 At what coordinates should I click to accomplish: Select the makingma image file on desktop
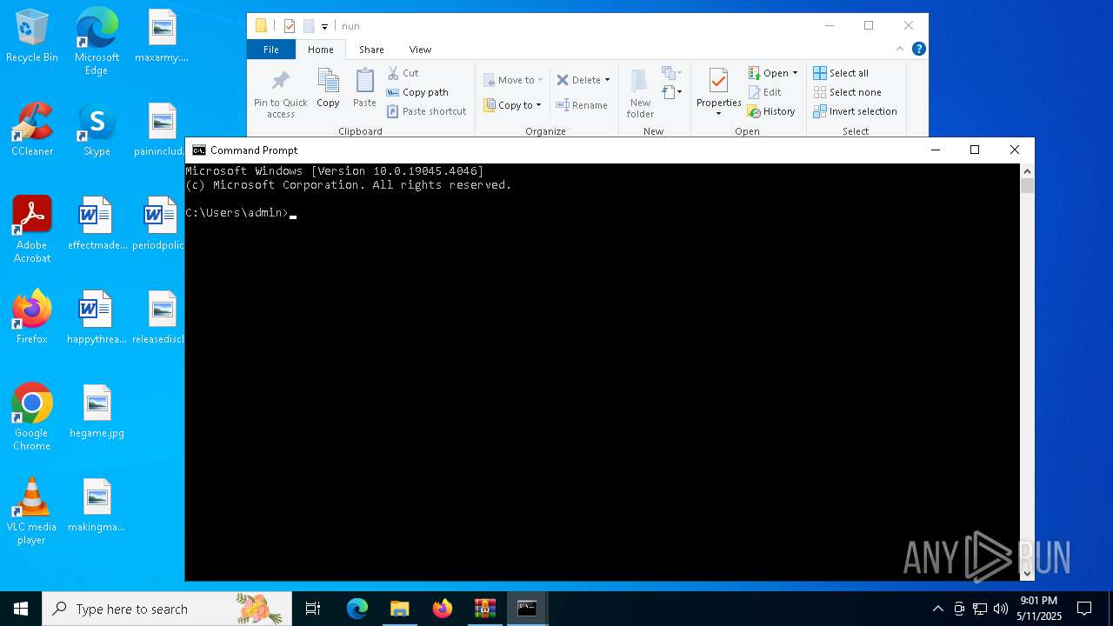tap(97, 506)
